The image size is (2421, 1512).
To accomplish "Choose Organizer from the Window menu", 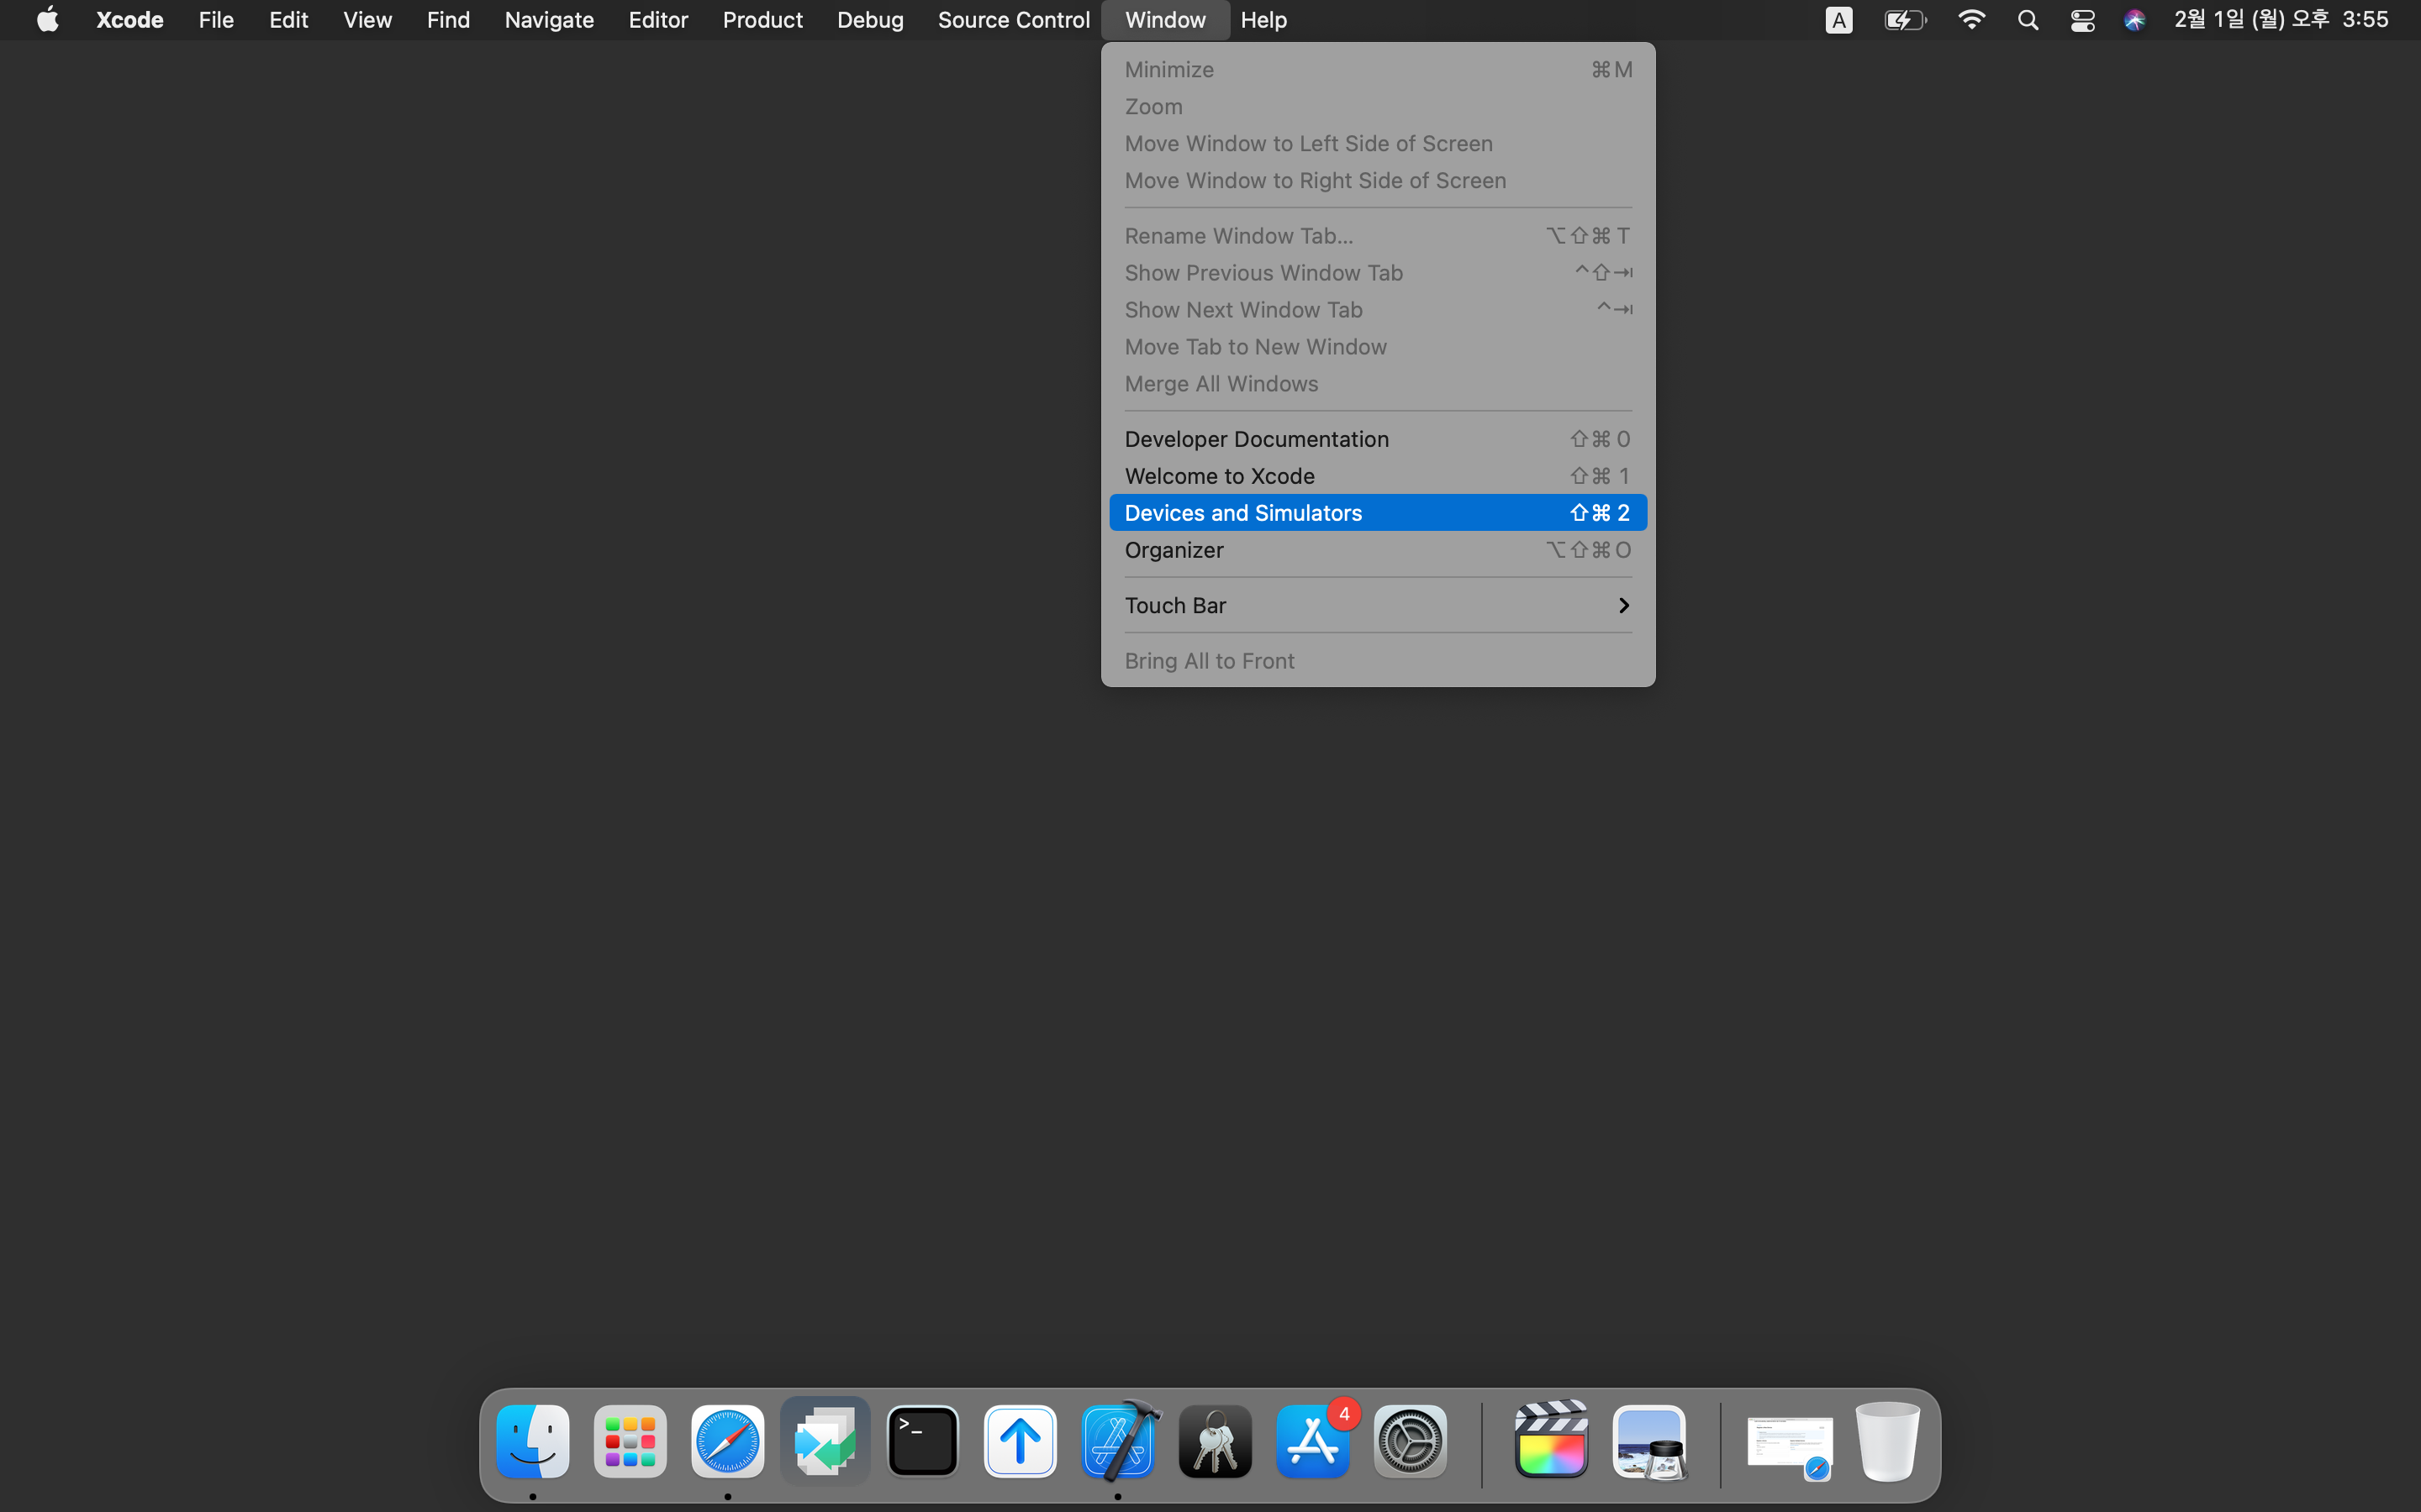I will pyautogui.click(x=1377, y=550).
